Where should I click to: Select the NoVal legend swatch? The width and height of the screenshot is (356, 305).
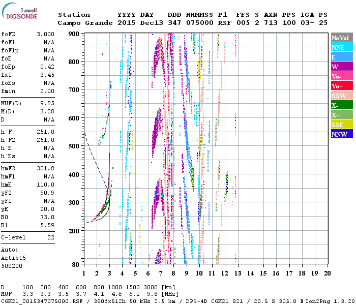click(x=342, y=38)
